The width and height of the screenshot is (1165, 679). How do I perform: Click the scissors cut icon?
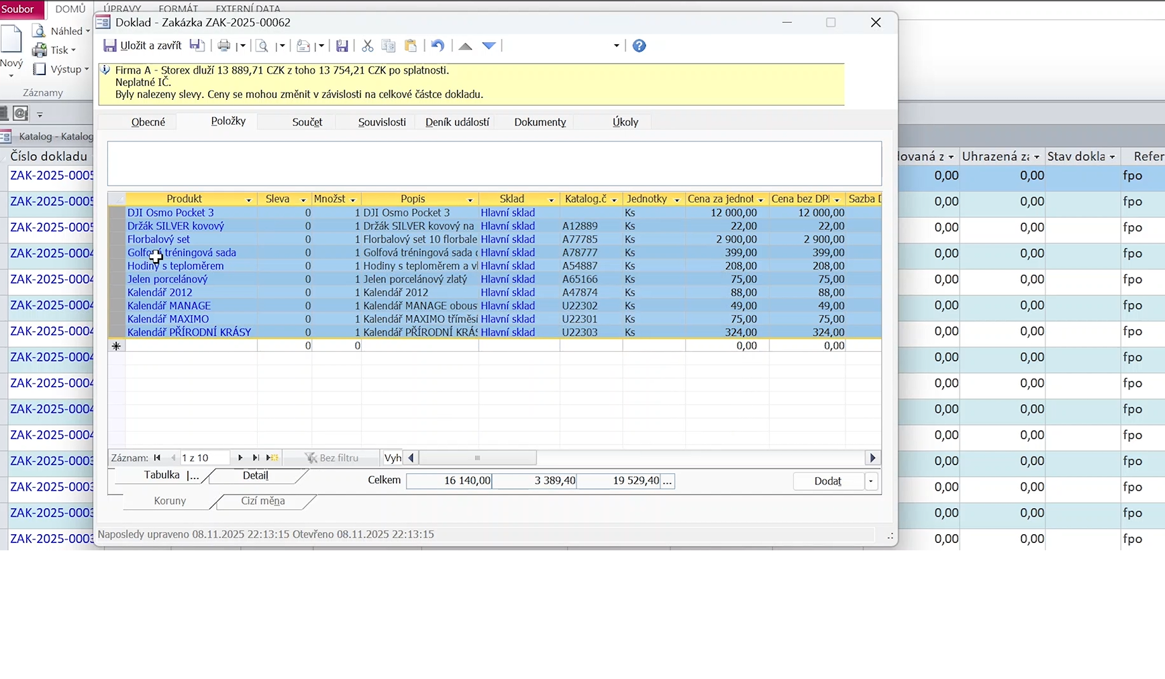click(x=367, y=46)
